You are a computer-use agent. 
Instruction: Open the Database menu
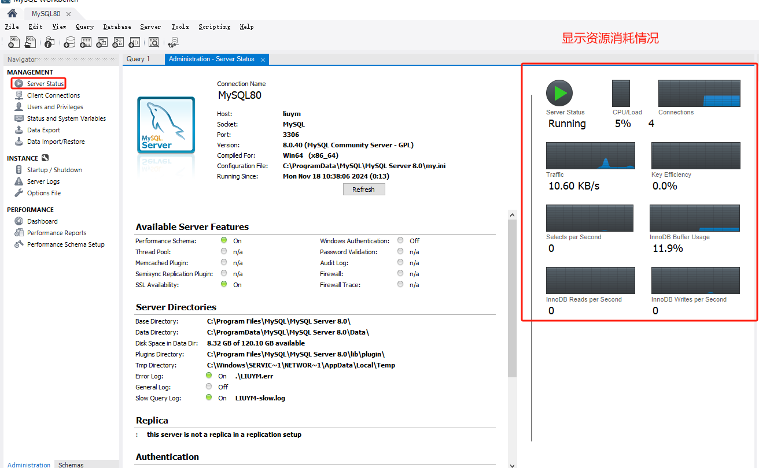(117, 27)
